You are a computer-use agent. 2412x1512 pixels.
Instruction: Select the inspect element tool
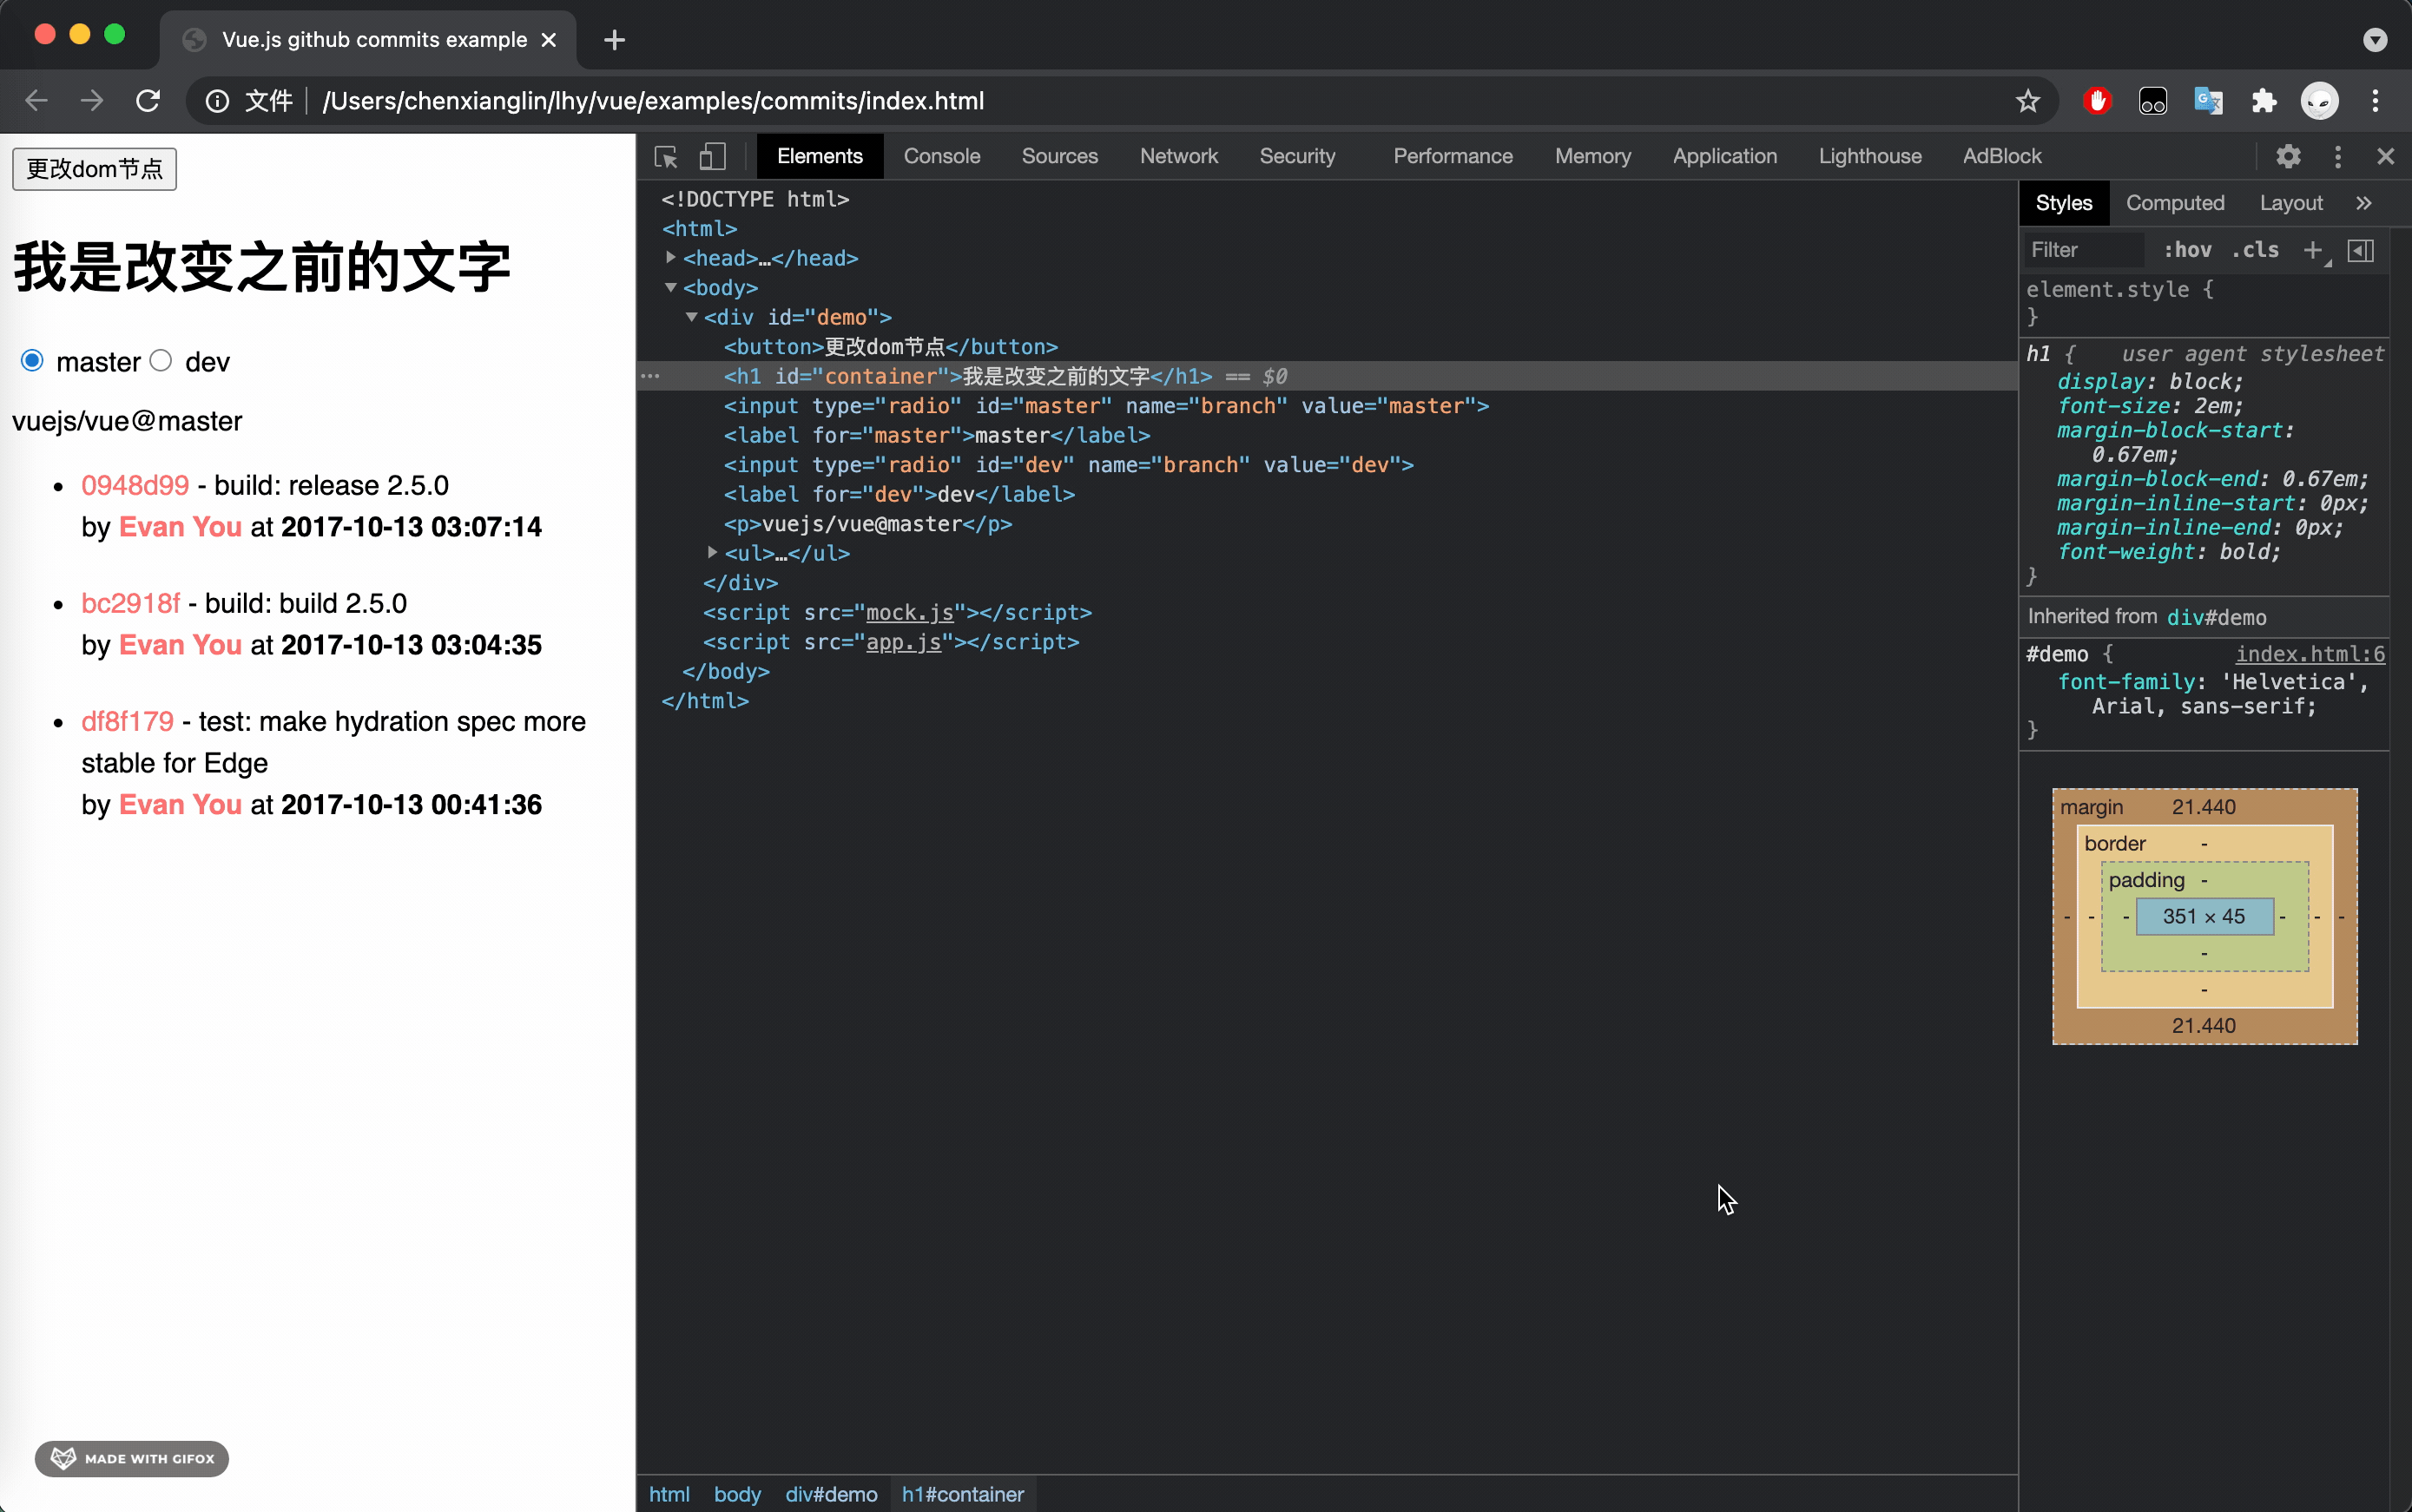pos(666,156)
